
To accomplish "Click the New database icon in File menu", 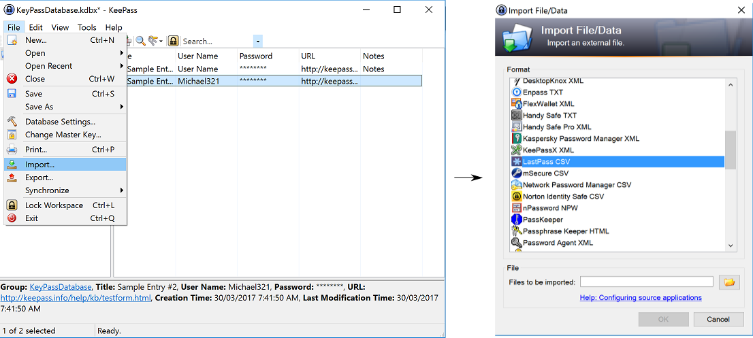I will click(x=12, y=40).
